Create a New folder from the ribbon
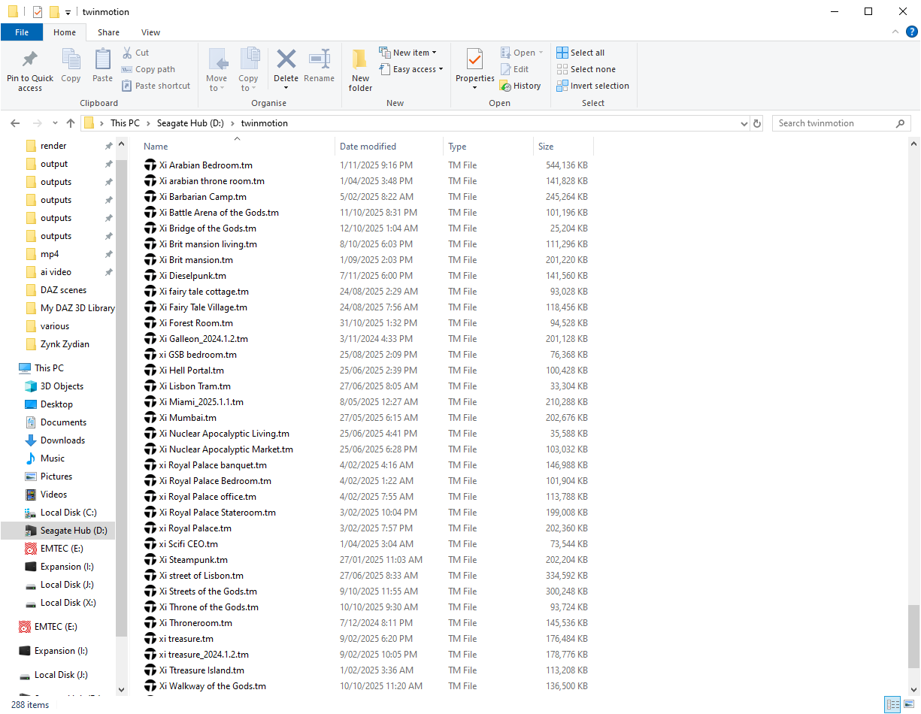Screen dimensions: 921x714 [x=360, y=71]
